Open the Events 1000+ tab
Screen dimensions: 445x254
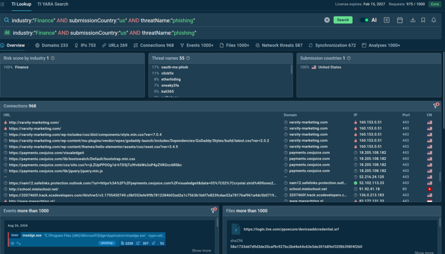197,46
